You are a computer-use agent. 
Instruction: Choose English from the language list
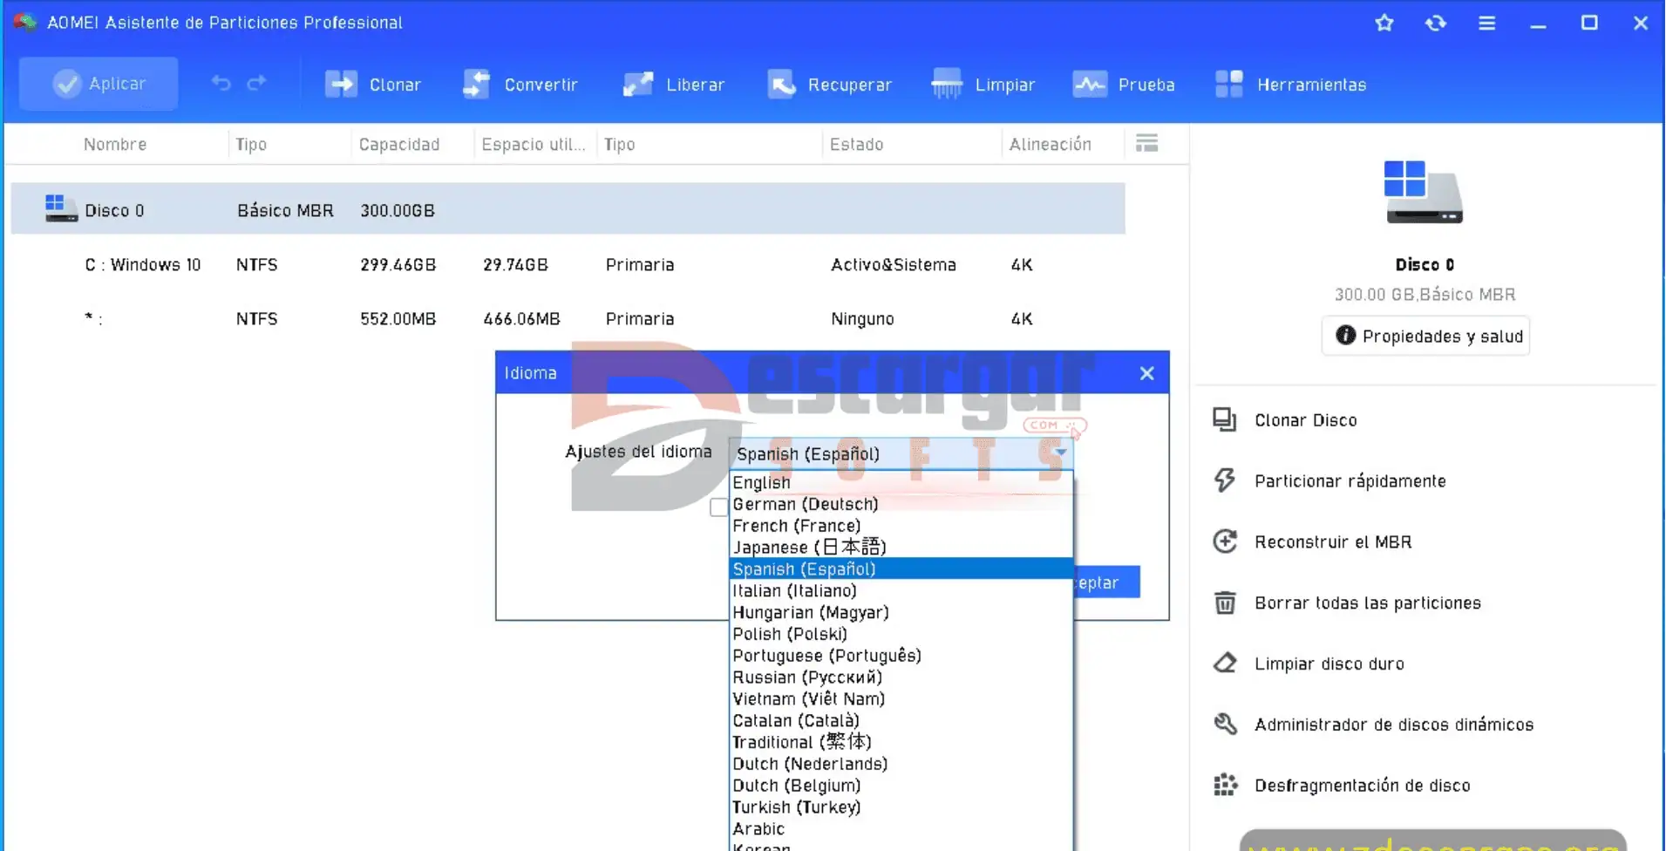pos(901,482)
